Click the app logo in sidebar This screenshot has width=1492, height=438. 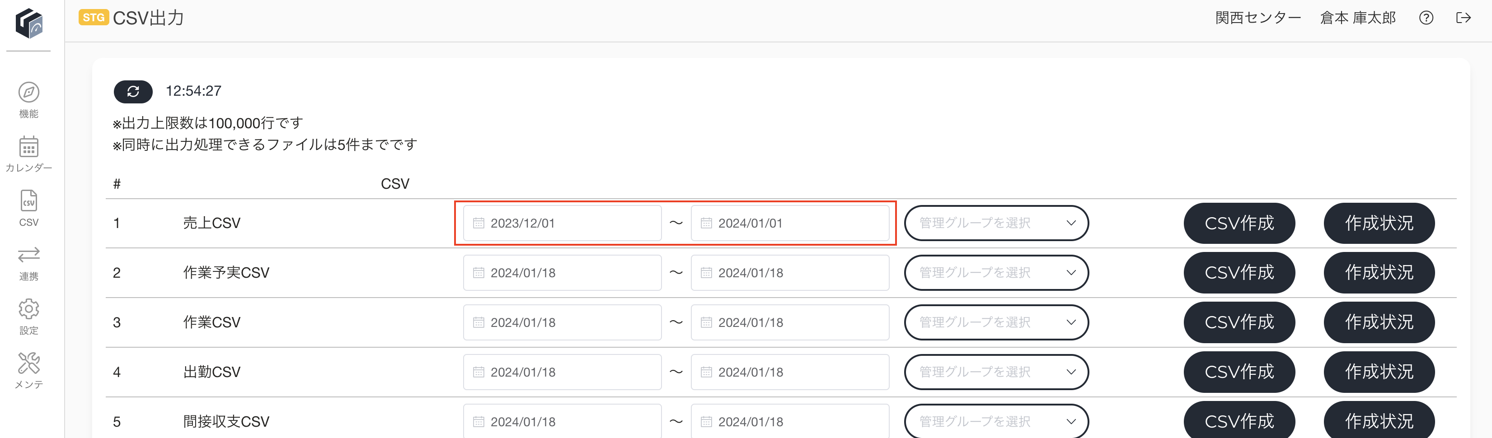tap(29, 24)
